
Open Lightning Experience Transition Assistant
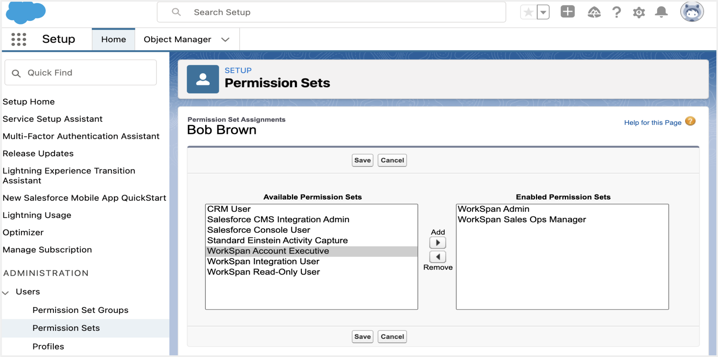point(69,176)
